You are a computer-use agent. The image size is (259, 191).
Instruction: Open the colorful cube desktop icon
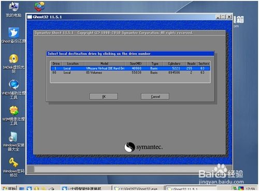tap(39, 7)
